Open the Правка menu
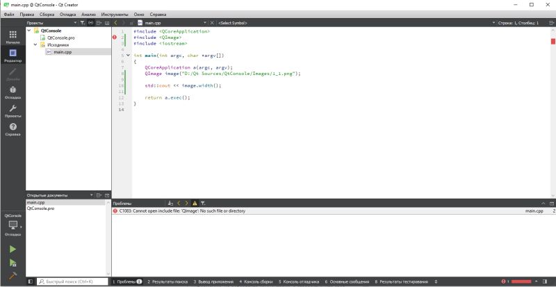Image resolution: width=556 pixels, height=287 pixels. tap(27, 15)
